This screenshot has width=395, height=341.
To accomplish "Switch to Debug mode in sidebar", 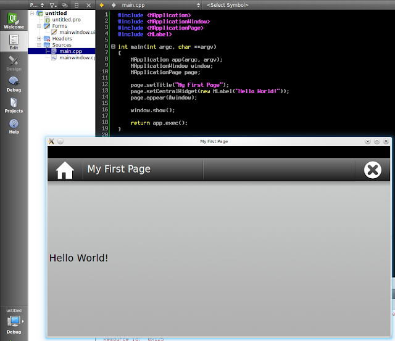I will pos(14,84).
